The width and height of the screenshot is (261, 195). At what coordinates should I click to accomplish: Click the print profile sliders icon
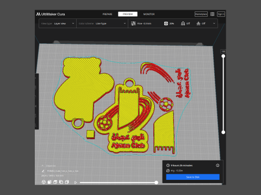[133, 23]
